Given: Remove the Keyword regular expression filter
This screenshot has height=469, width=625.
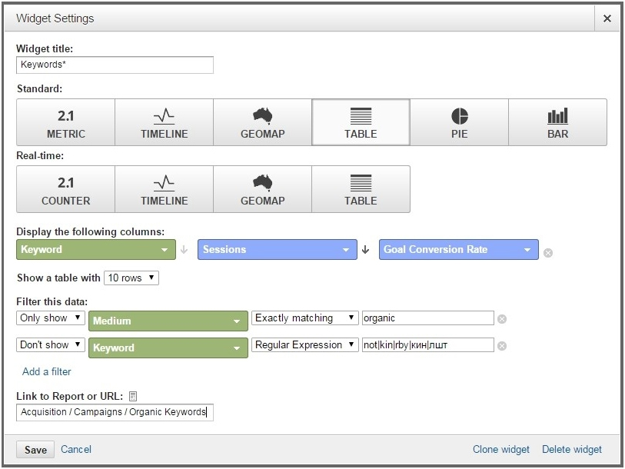Looking at the screenshot, I should [502, 346].
